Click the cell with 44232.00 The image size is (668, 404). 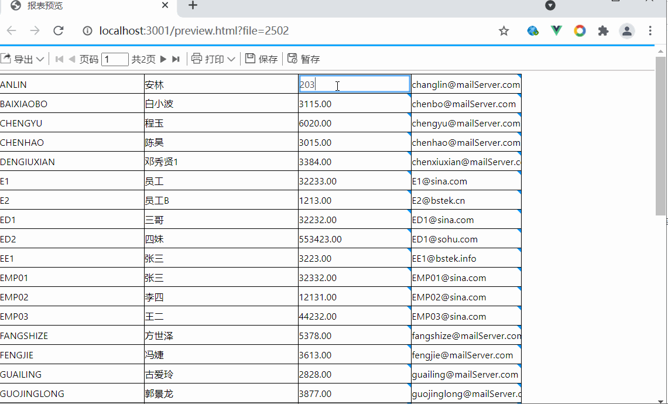tap(354, 316)
